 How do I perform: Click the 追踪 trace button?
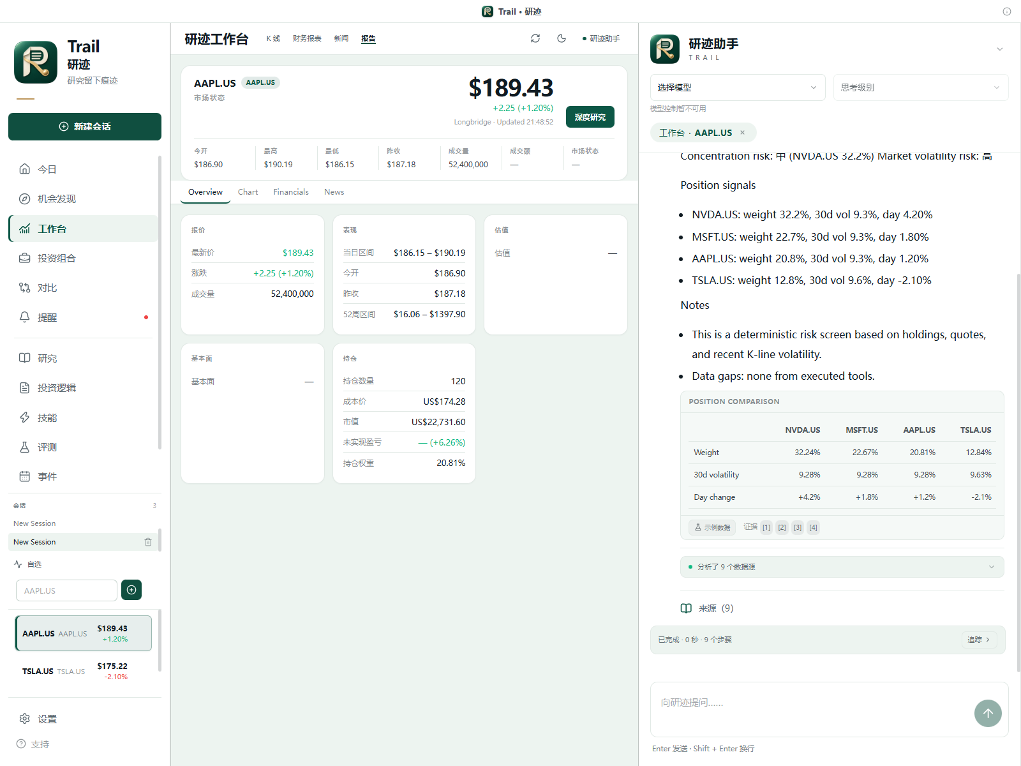979,640
